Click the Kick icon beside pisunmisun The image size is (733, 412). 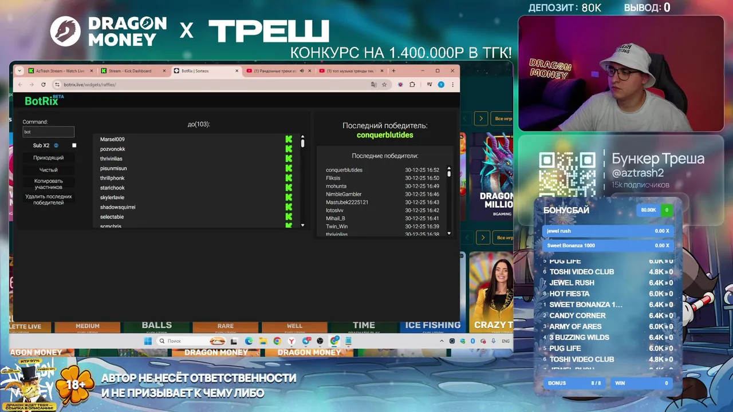click(x=289, y=168)
